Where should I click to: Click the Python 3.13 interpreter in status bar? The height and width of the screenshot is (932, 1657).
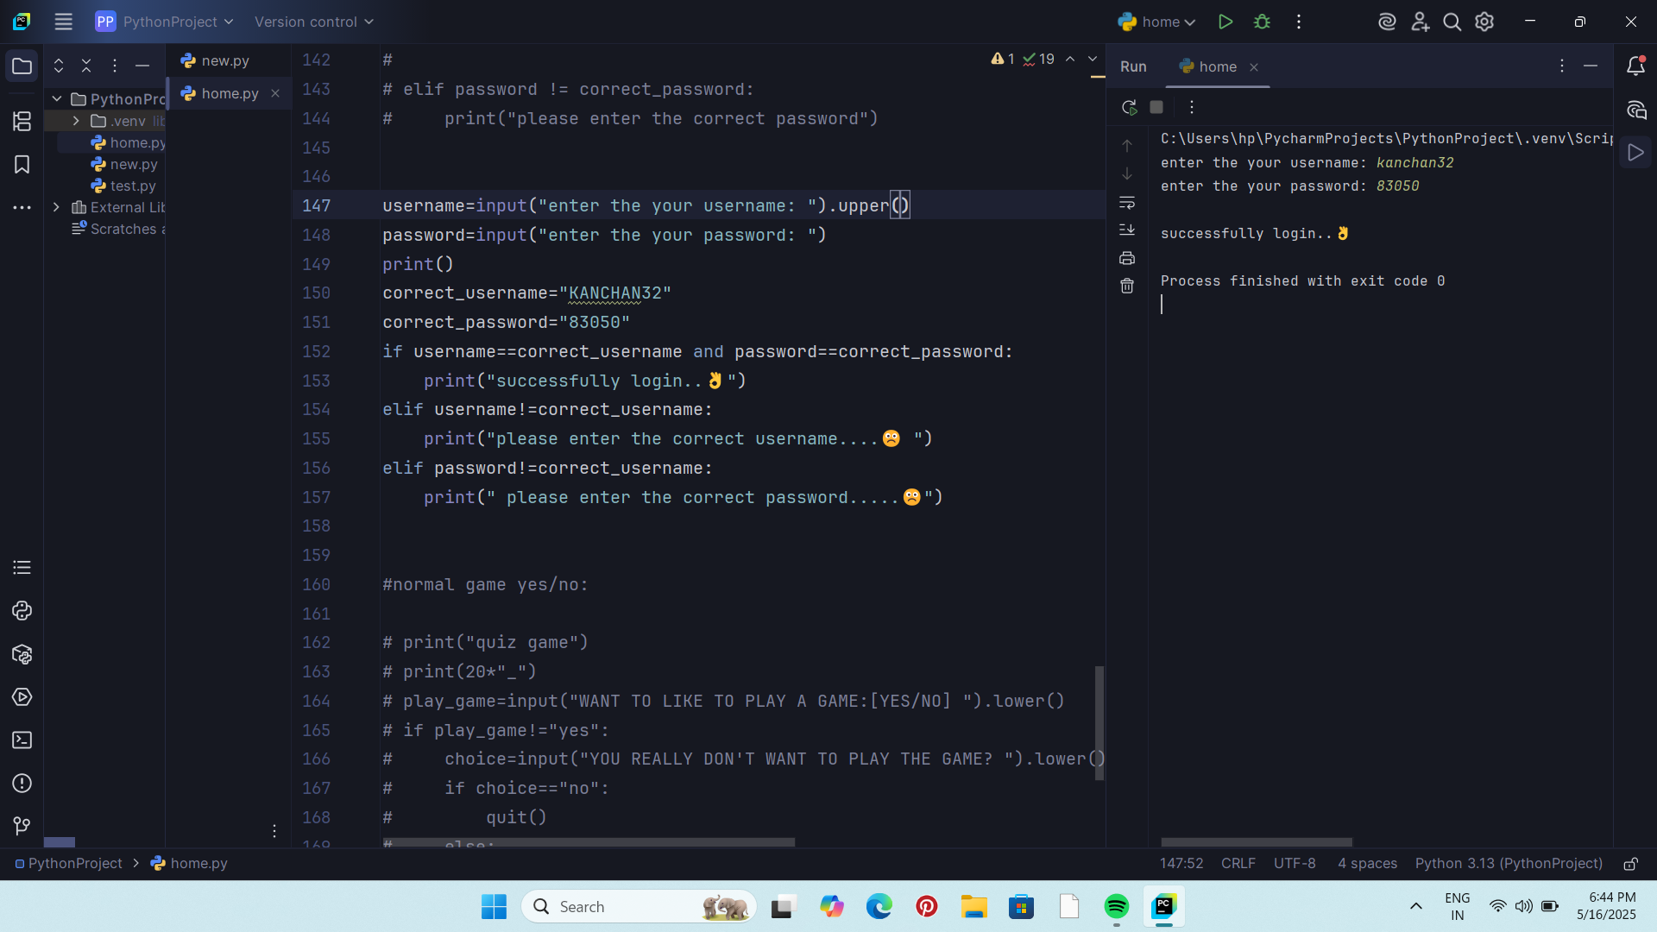coord(1508,864)
